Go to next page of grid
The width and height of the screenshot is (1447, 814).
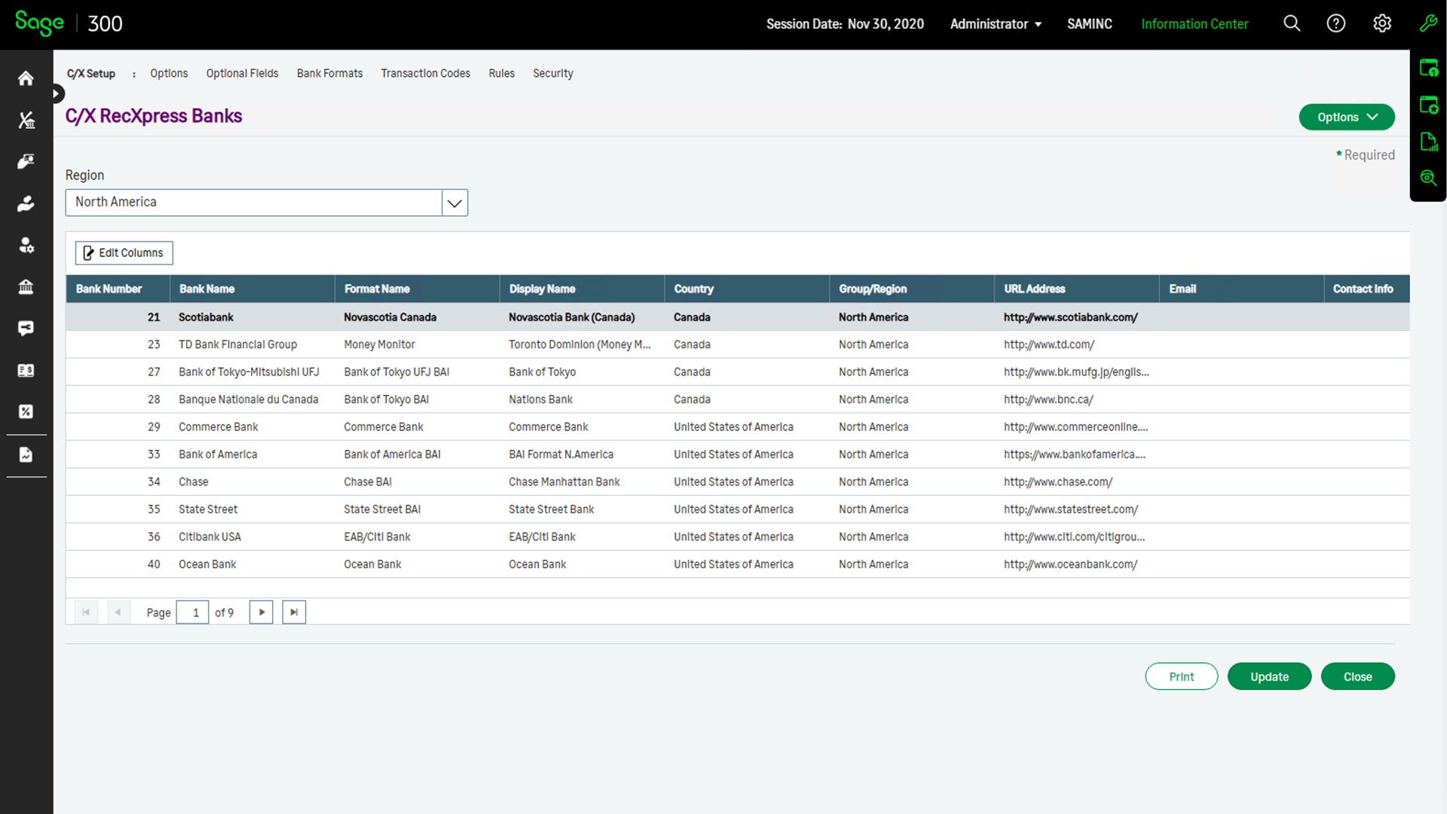click(x=261, y=612)
